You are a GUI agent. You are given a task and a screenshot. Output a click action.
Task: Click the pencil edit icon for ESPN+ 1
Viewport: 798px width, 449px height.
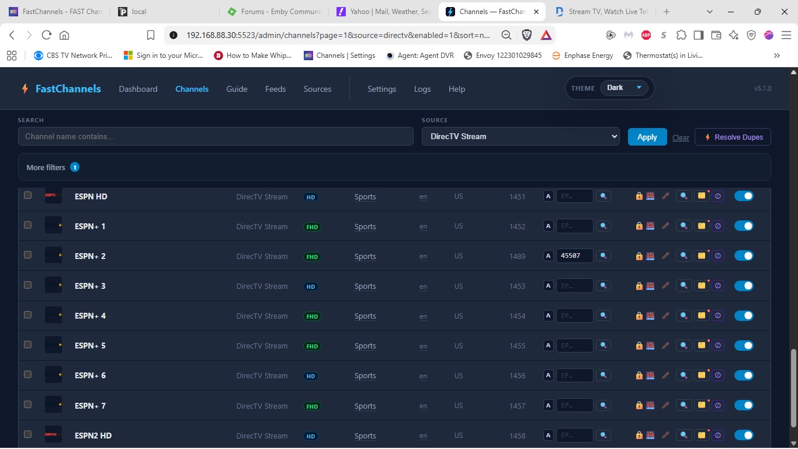pos(665,226)
